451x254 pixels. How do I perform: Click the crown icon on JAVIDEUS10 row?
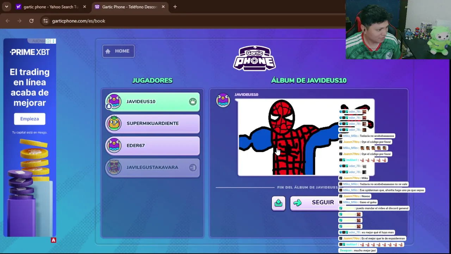[193, 102]
